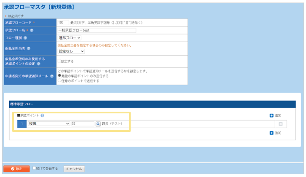Select 任意のポイントで送信する radio option

click(59, 80)
